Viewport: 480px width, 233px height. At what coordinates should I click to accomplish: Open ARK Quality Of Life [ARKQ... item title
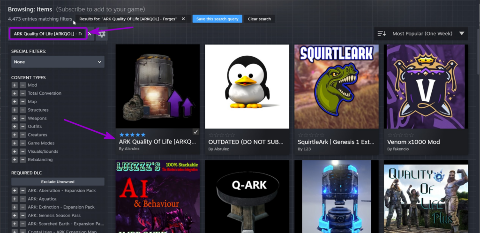pos(157,142)
